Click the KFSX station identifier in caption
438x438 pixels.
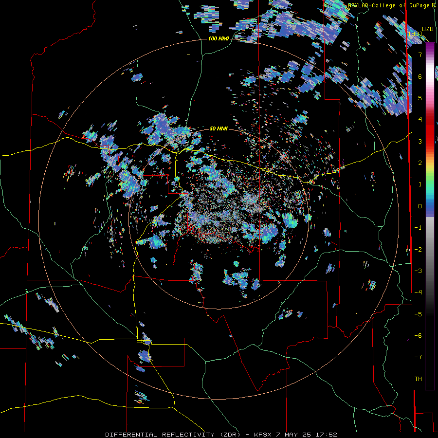[264, 435]
